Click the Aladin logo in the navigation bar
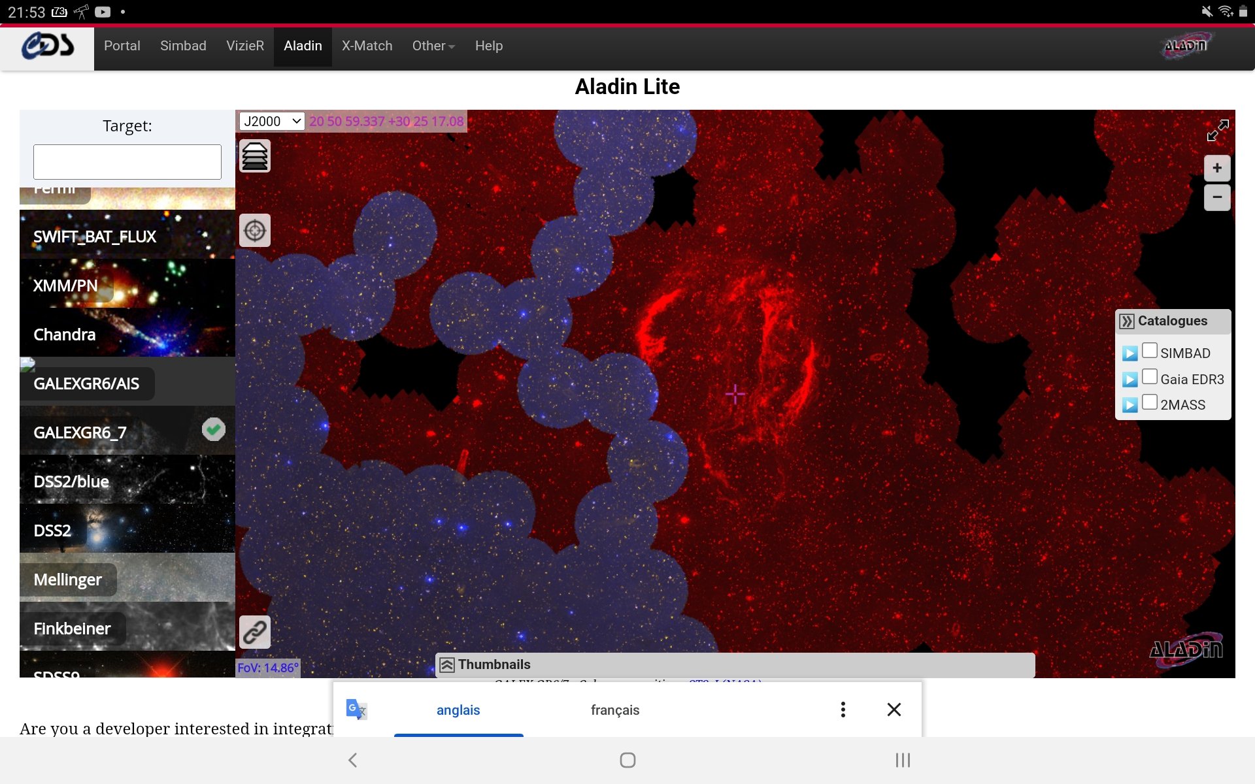 1186,46
